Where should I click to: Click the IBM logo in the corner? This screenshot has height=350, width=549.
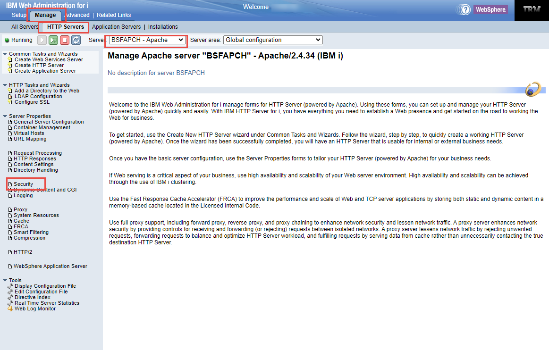[532, 10]
